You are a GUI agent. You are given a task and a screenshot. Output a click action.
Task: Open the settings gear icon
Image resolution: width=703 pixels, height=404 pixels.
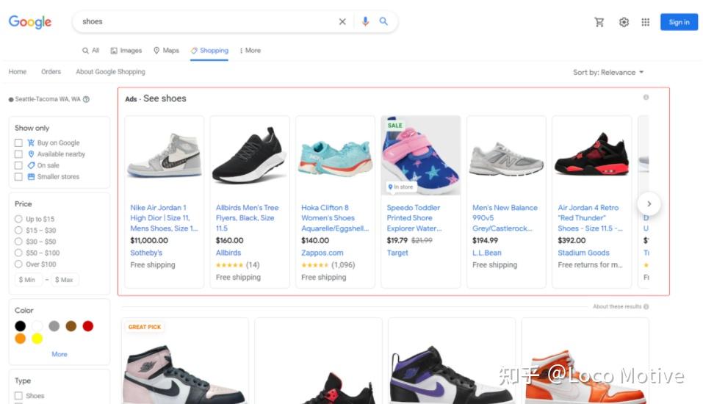coord(624,22)
